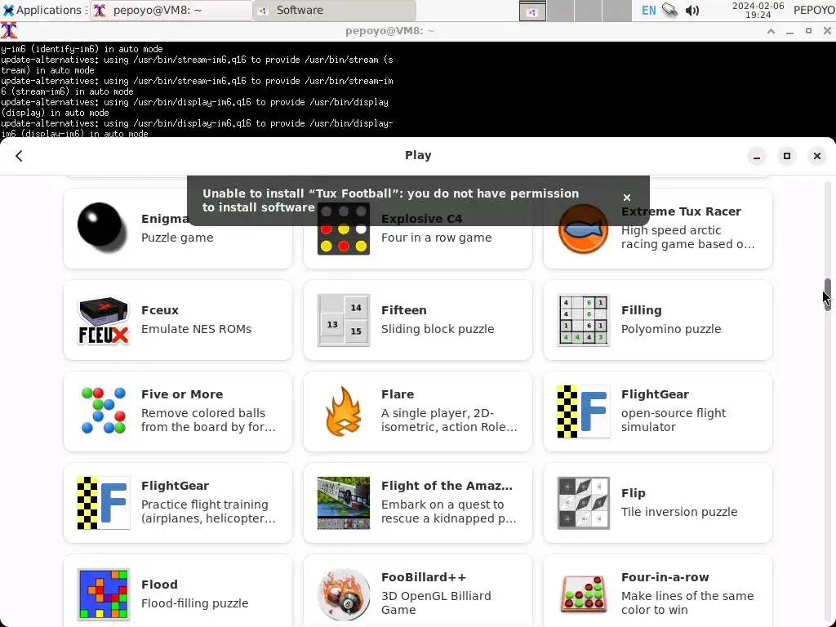The image size is (836, 627).
Task: Click the 'Polyomino puzzle' description
Action: [x=671, y=329]
